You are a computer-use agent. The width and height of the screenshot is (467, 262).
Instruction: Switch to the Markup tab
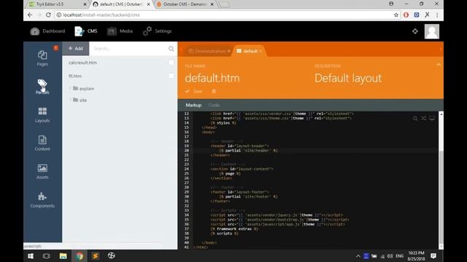click(x=193, y=105)
